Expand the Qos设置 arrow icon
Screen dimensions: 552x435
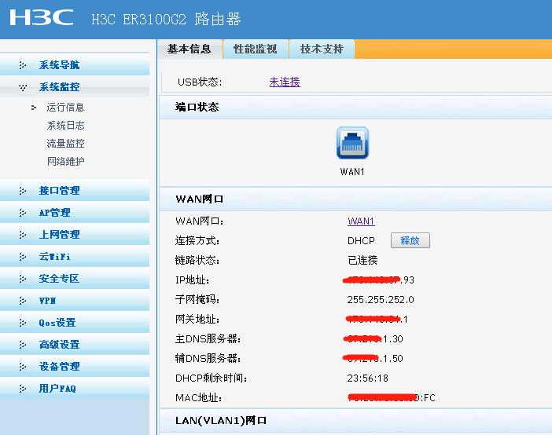pyautogui.click(x=23, y=323)
